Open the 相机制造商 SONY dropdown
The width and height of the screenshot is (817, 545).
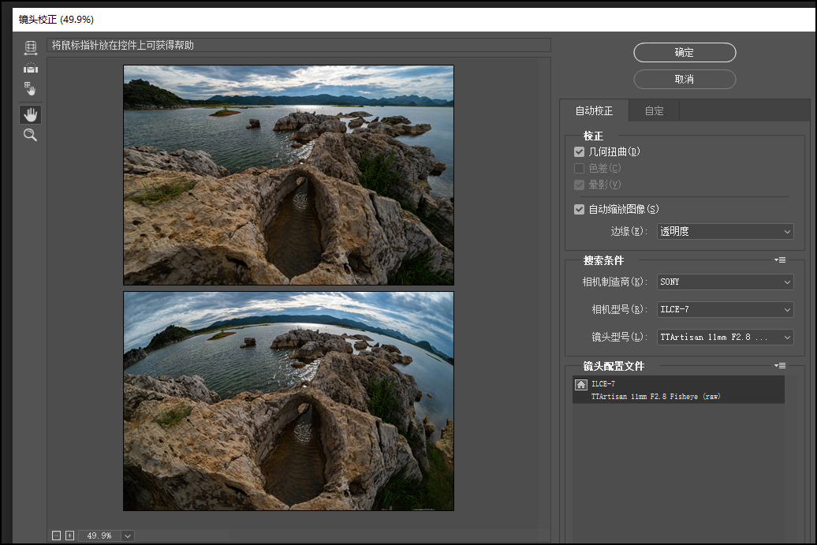pos(725,282)
